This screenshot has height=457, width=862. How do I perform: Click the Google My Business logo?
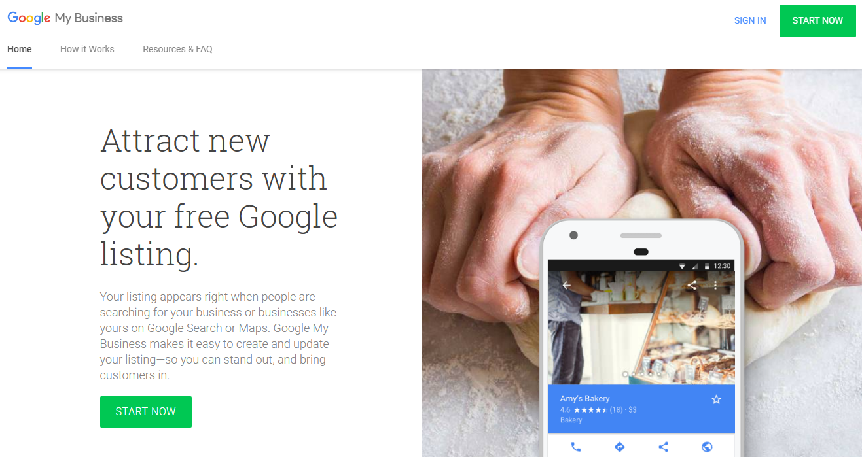(65, 18)
